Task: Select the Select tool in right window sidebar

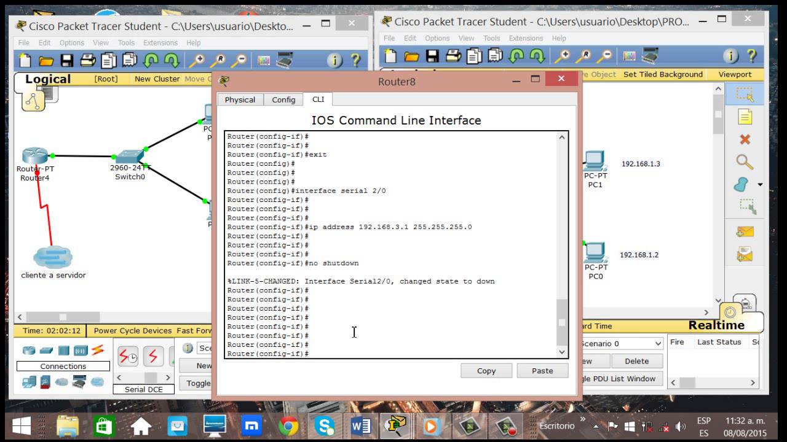Action: coord(745,95)
